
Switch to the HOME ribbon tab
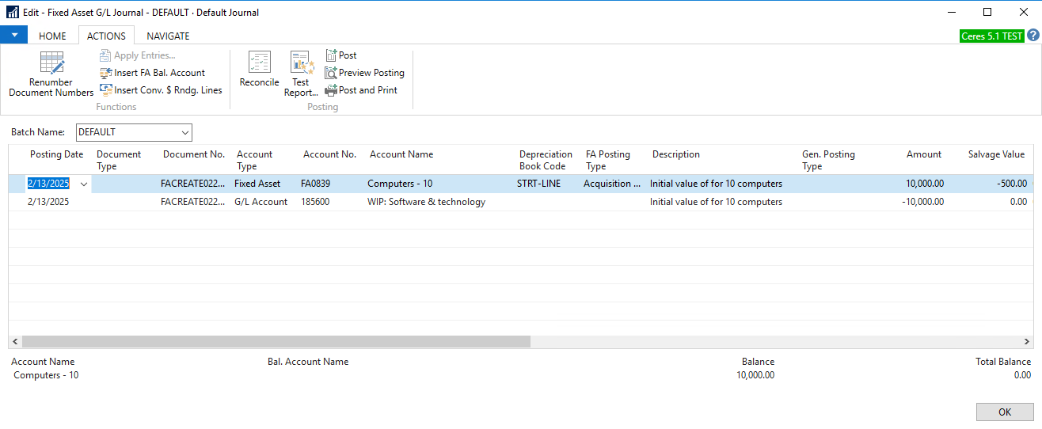[53, 36]
